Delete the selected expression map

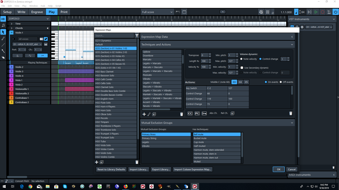[137, 162]
